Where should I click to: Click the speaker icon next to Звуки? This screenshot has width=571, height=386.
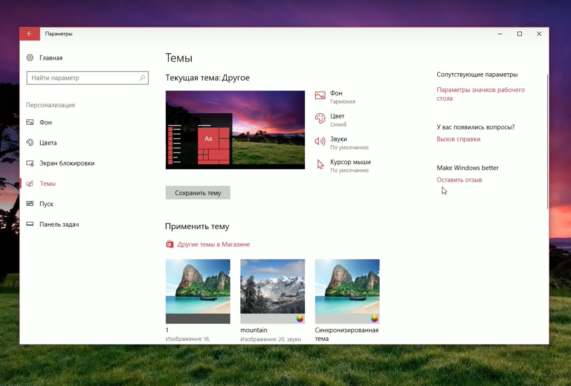(320, 141)
